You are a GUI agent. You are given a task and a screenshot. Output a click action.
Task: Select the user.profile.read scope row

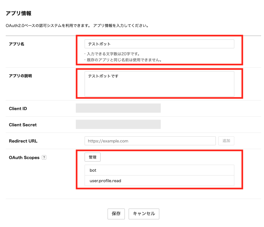pos(159,181)
